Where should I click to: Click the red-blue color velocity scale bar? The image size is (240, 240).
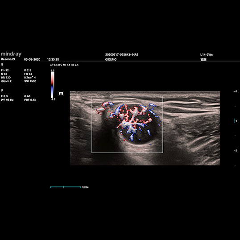(x=52, y=85)
